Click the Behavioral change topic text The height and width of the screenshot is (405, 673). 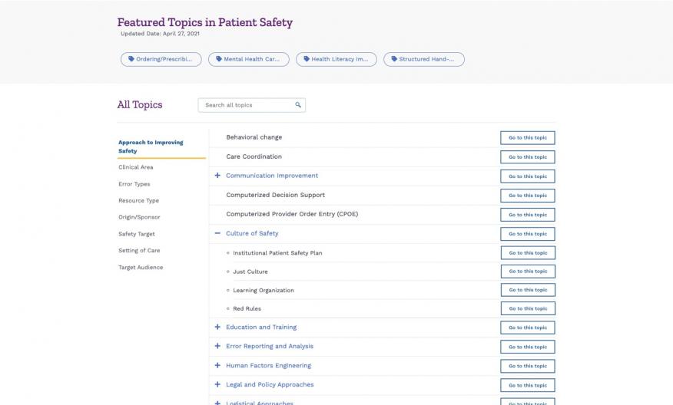pos(254,137)
